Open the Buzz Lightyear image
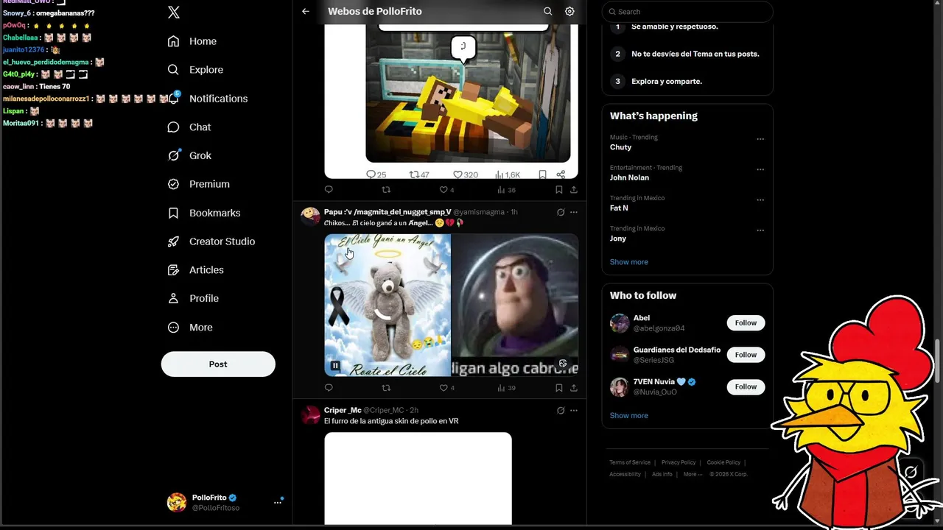Viewport: 943px width, 530px height. click(515, 305)
